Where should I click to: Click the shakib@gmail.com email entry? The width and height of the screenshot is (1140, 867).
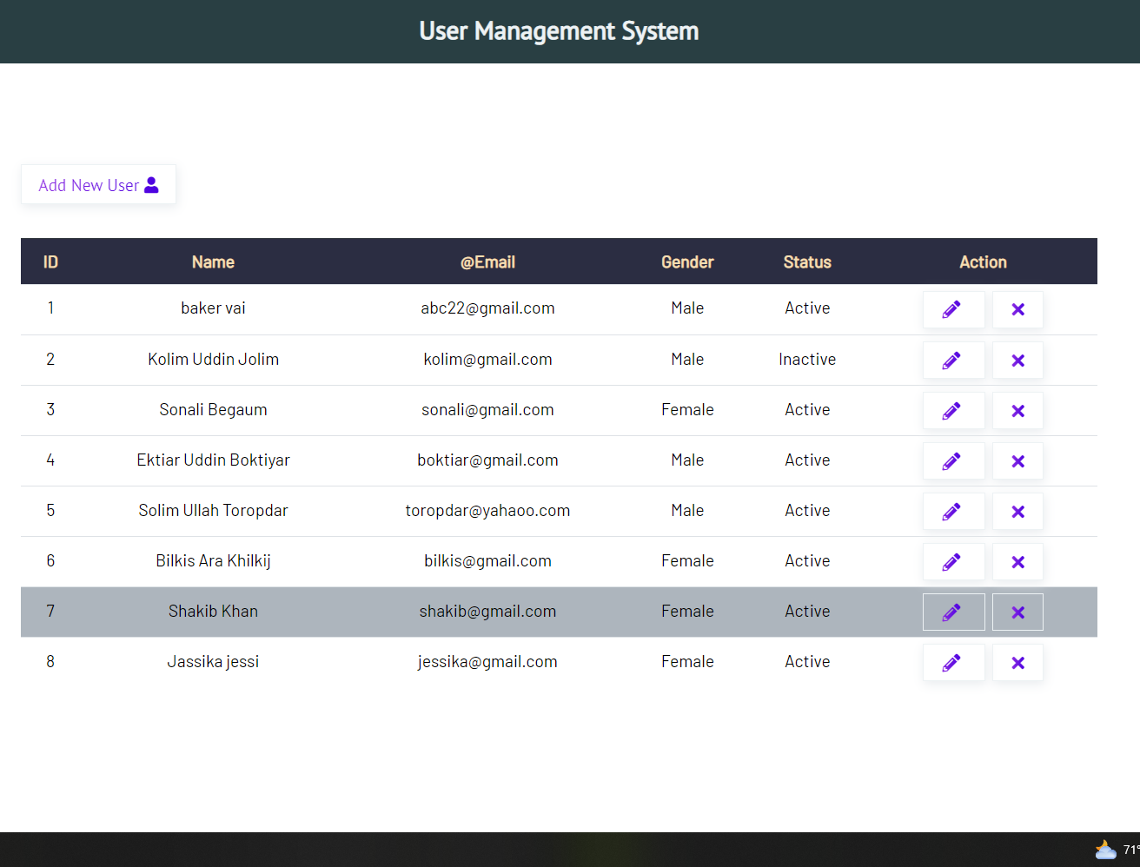click(x=487, y=612)
